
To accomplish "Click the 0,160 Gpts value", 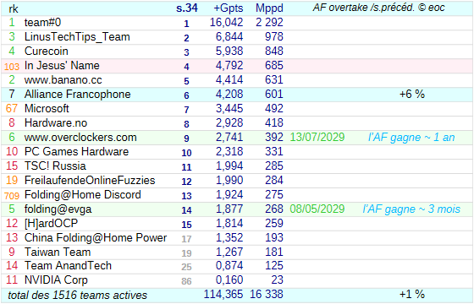I will 229,280.
